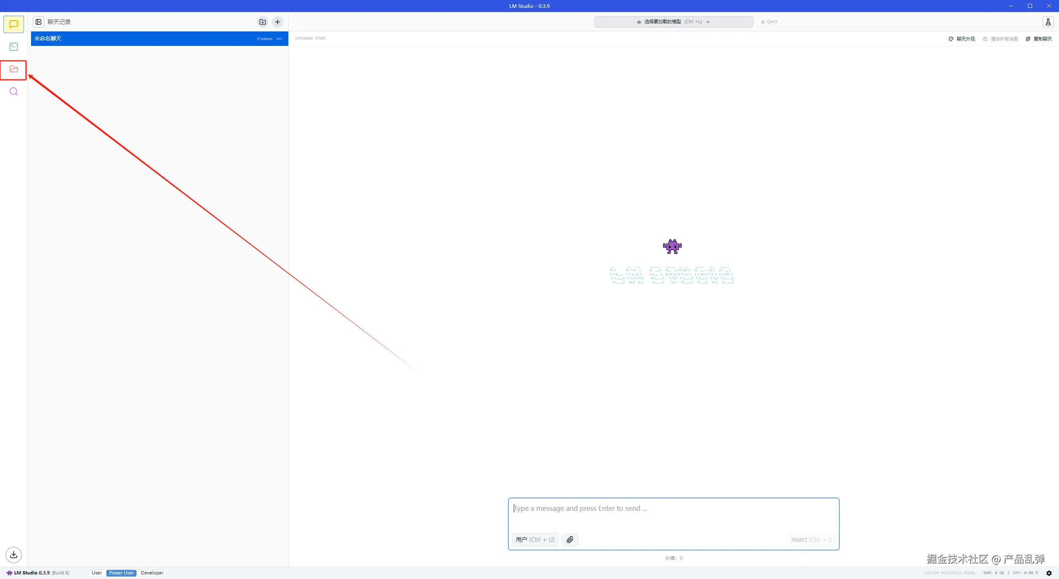Open the flask advanced settings icon

click(x=1048, y=22)
